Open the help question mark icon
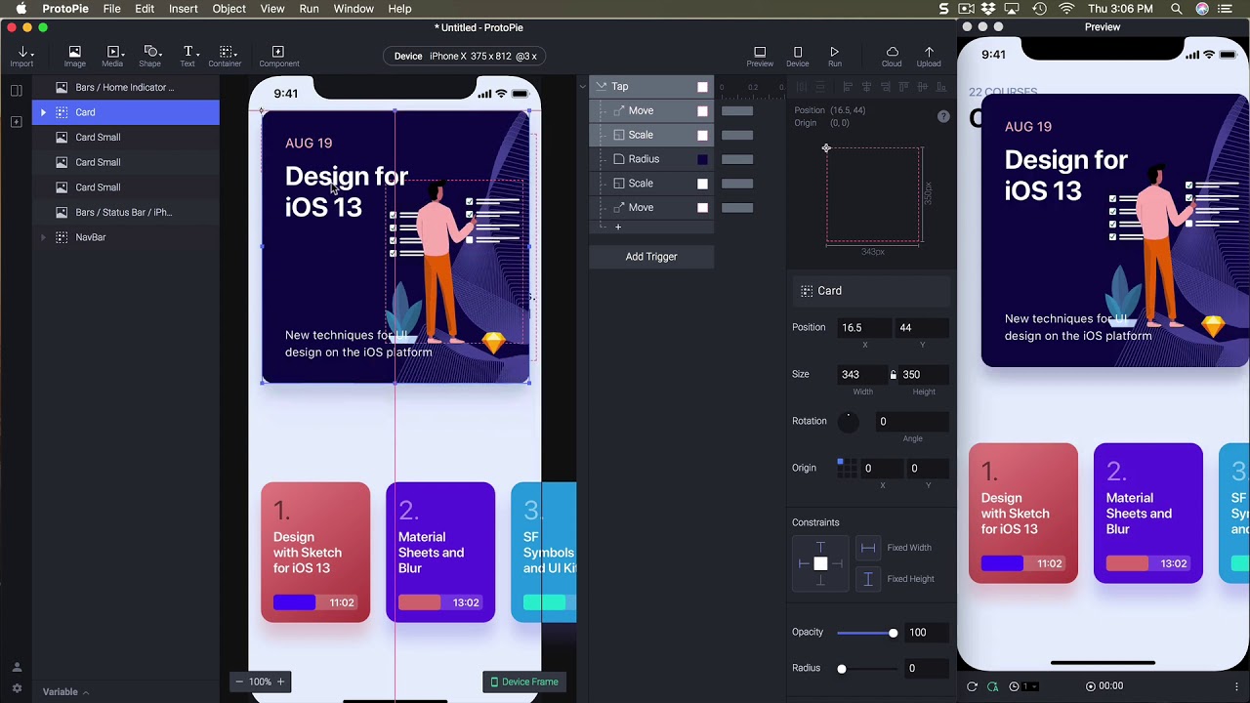The image size is (1250, 703). (x=943, y=116)
